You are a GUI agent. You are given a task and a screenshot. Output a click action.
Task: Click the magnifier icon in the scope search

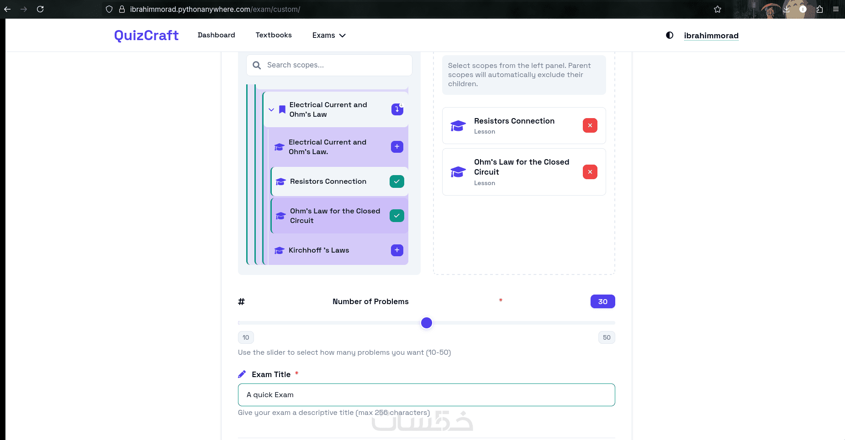pos(257,65)
